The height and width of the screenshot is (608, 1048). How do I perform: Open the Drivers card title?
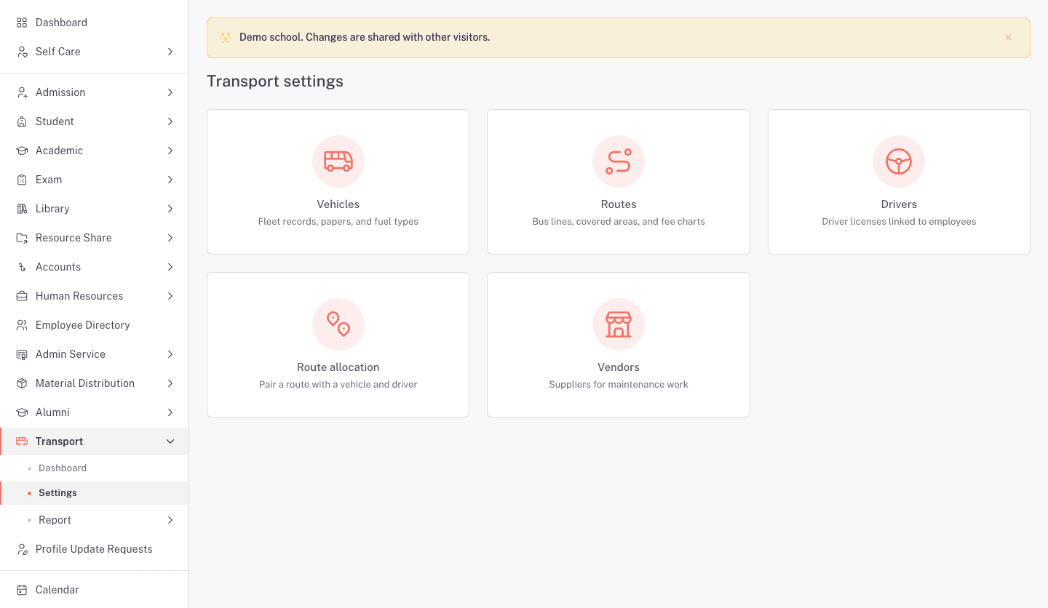899,204
